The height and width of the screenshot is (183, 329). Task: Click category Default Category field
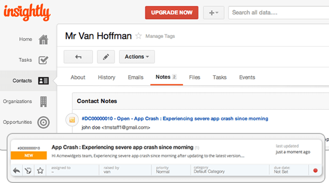click(230, 170)
